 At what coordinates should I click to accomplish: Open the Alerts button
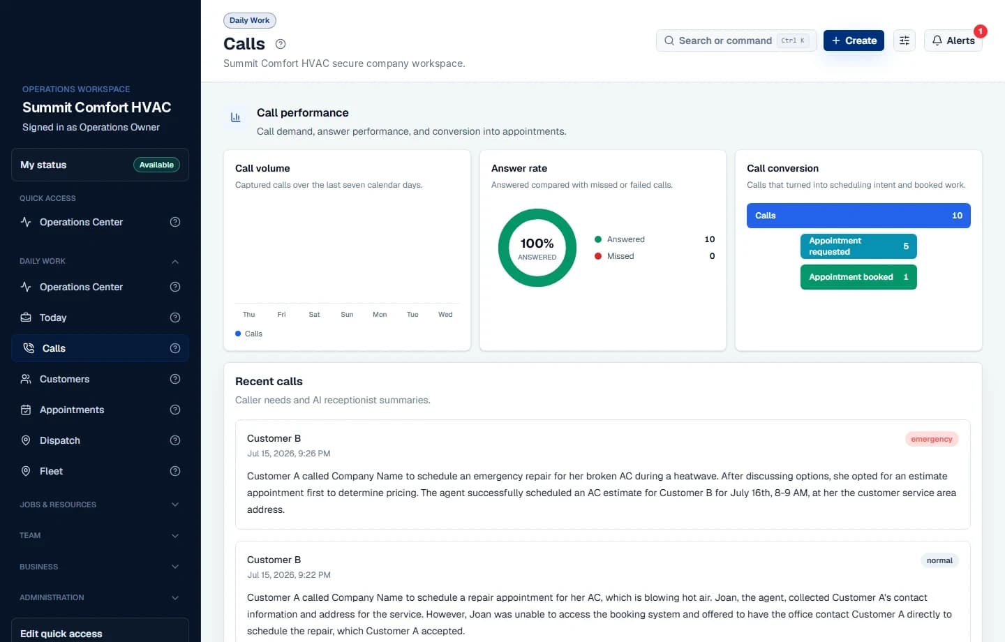(953, 40)
